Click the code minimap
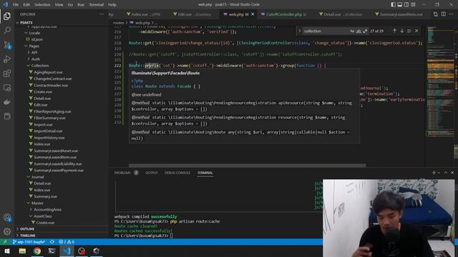458x257 pixels. point(441,81)
